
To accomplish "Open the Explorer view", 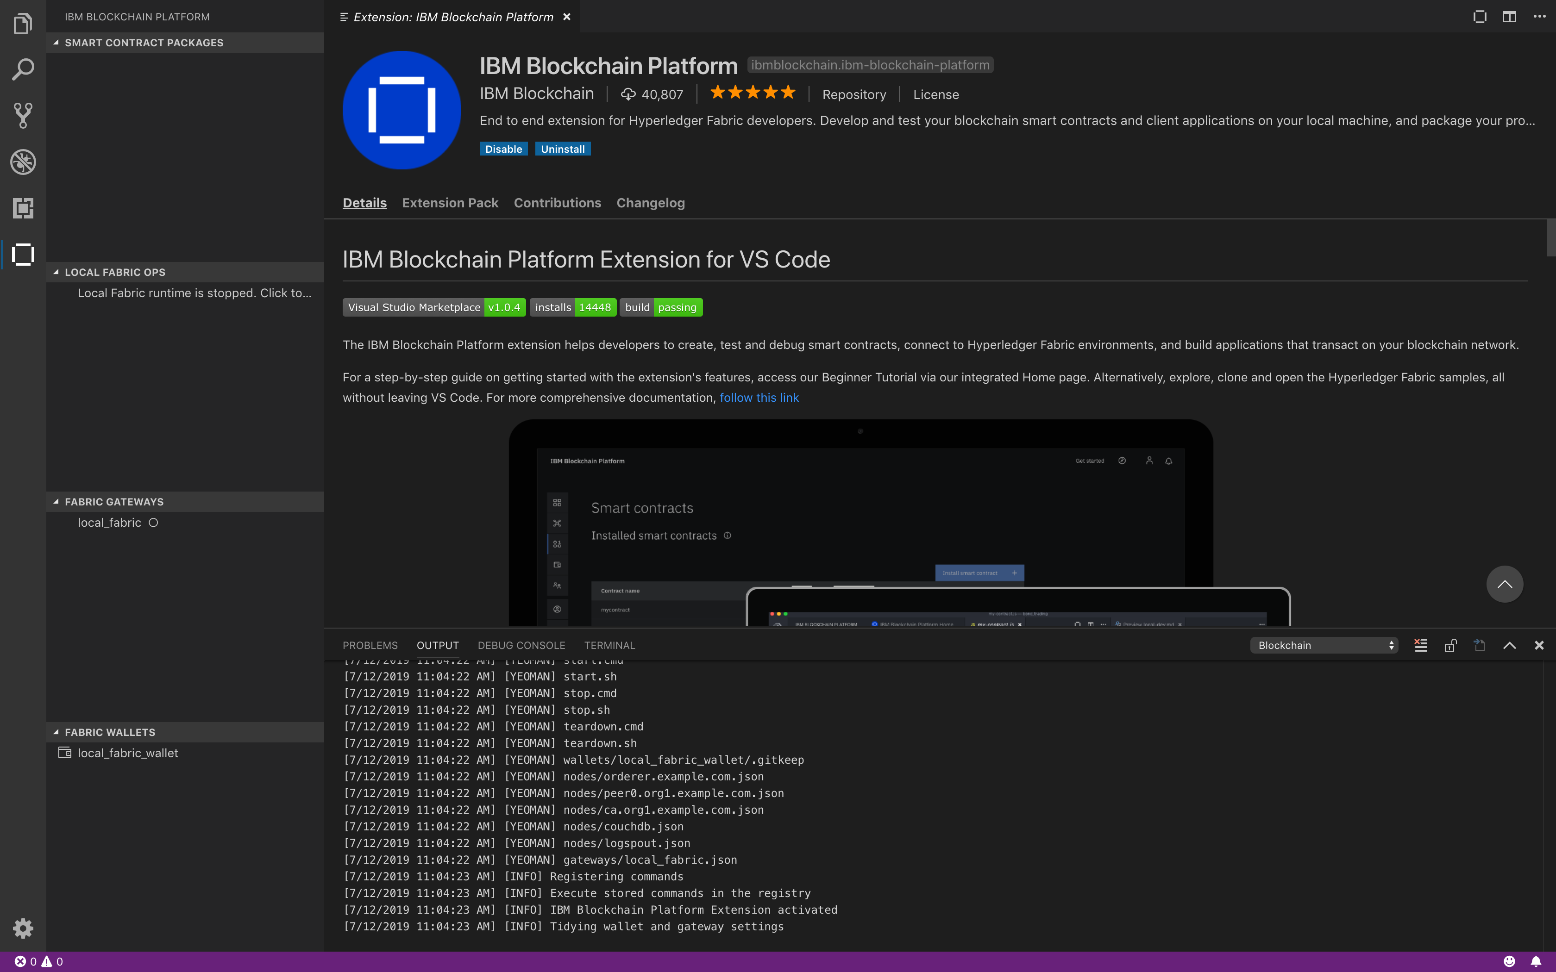I will (x=23, y=23).
